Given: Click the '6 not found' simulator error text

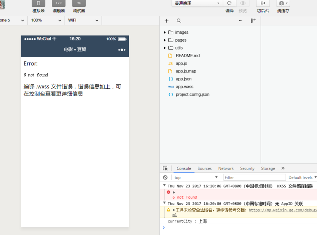Looking at the screenshot, I should coord(36,75).
